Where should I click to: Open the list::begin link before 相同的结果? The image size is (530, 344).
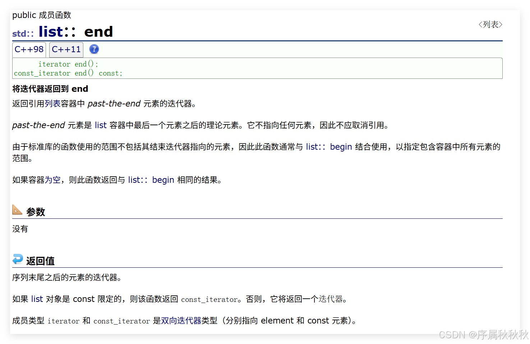[151, 180]
